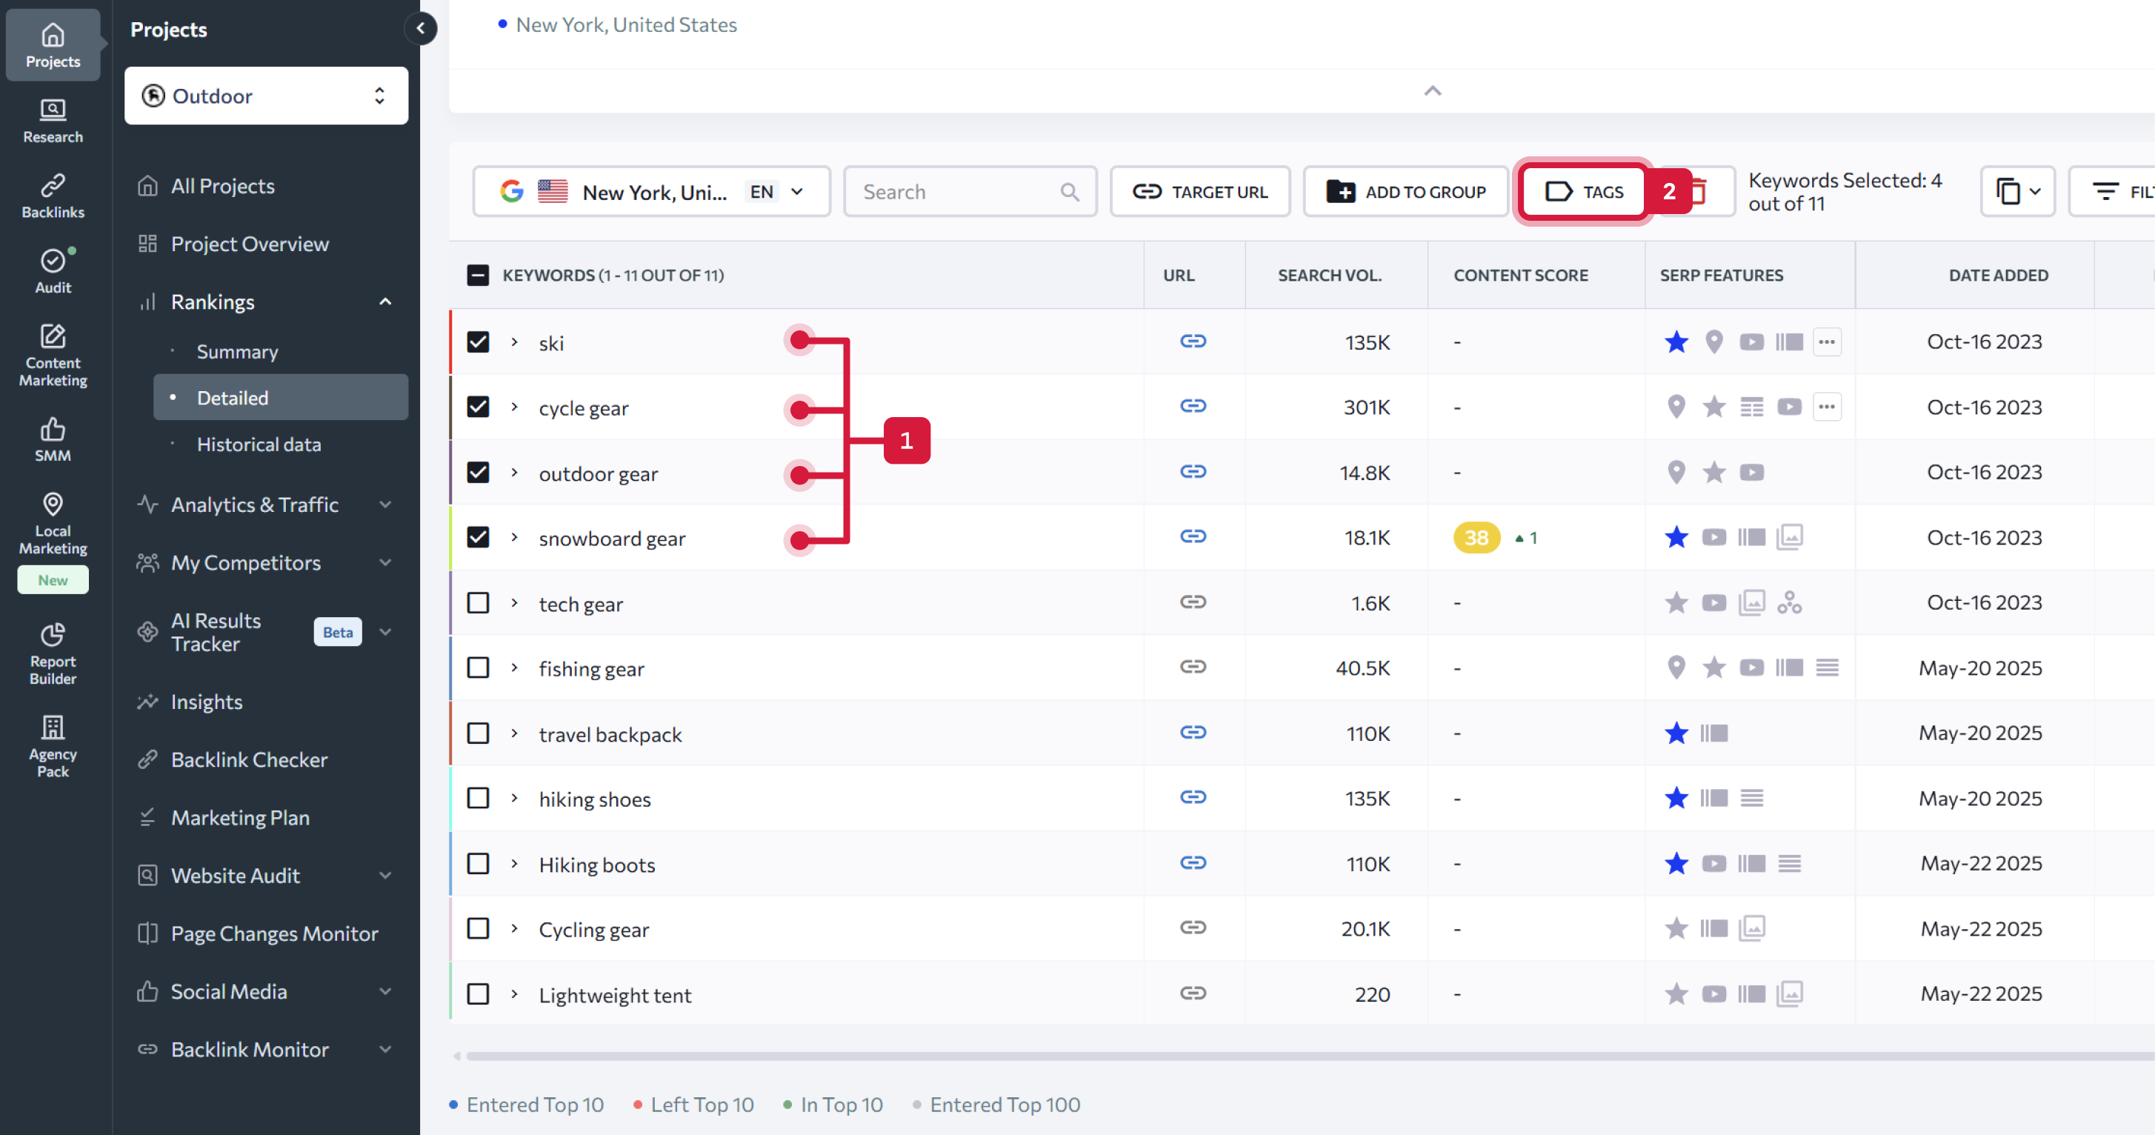This screenshot has width=2155, height=1135.
Task: Open Historical data under Rankings
Action: (x=259, y=444)
